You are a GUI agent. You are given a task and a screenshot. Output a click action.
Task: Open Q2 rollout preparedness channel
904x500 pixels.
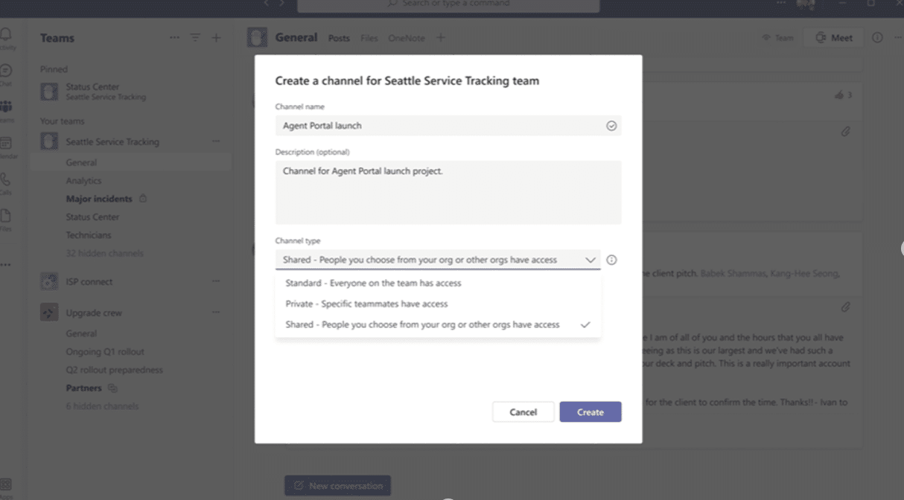pos(114,370)
